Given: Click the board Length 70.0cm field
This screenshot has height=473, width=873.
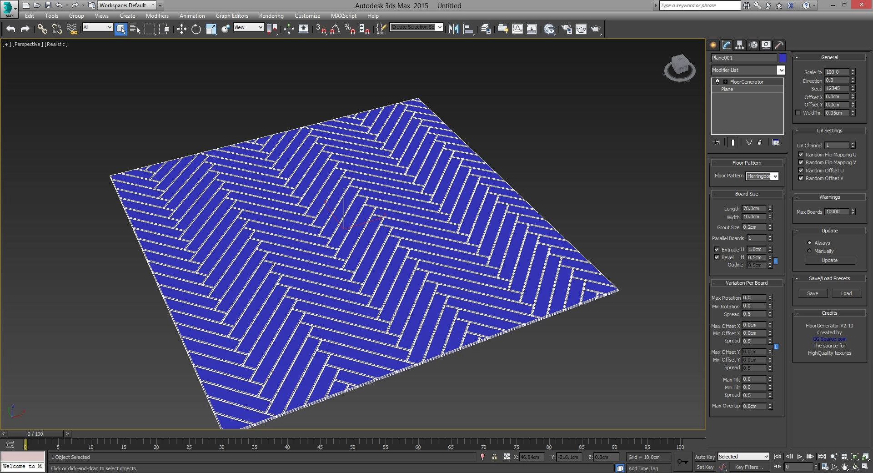Looking at the screenshot, I should (754, 209).
